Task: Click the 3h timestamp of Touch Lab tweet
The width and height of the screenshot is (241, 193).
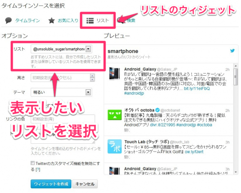Action: (x=228, y=142)
